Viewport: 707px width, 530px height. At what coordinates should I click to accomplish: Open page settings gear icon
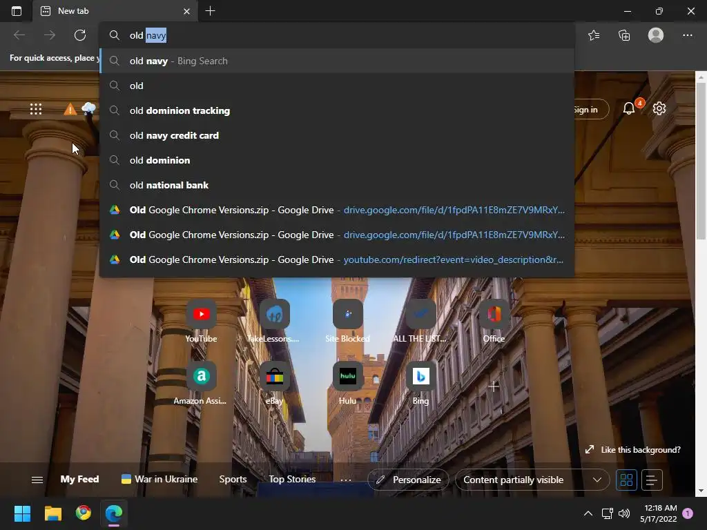(x=659, y=108)
